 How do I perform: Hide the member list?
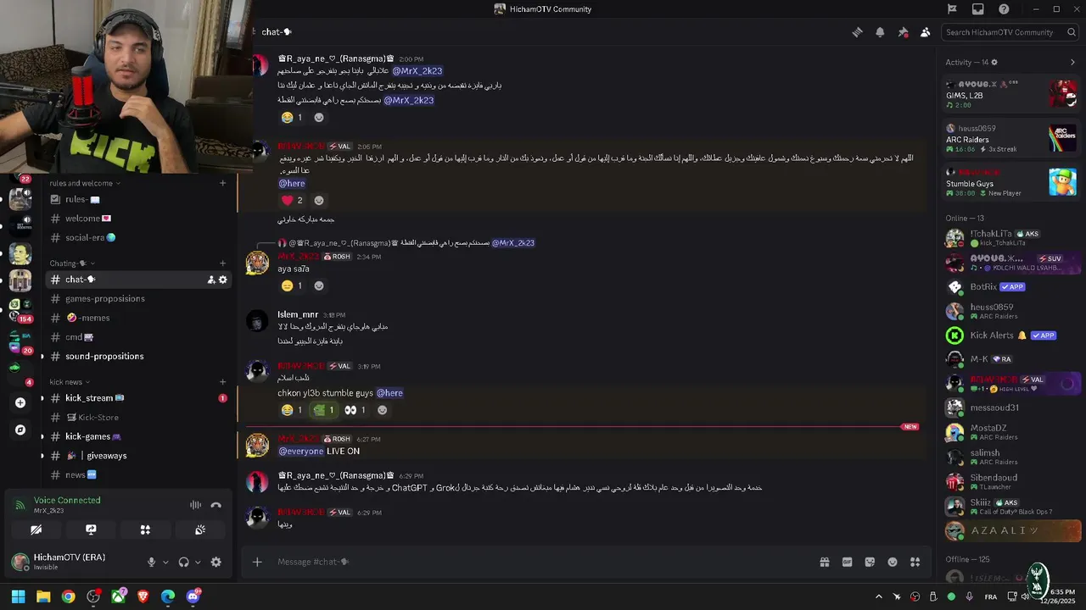point(925,32)
